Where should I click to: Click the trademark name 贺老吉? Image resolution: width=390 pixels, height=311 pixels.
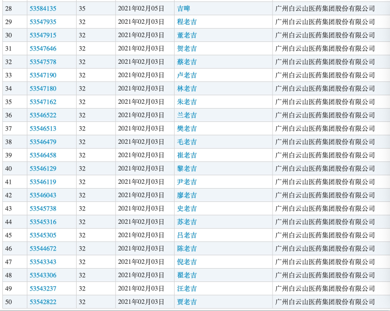pos(187,49)
